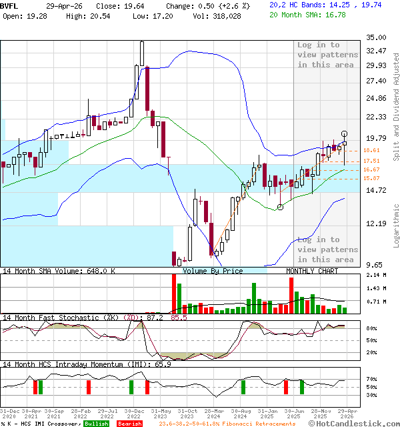Click the MONTHLY CHART label
Screen dimensions: 400x427
[x=312, y=271]
